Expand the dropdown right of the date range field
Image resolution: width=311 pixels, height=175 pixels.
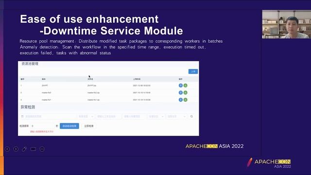point(86,116)
